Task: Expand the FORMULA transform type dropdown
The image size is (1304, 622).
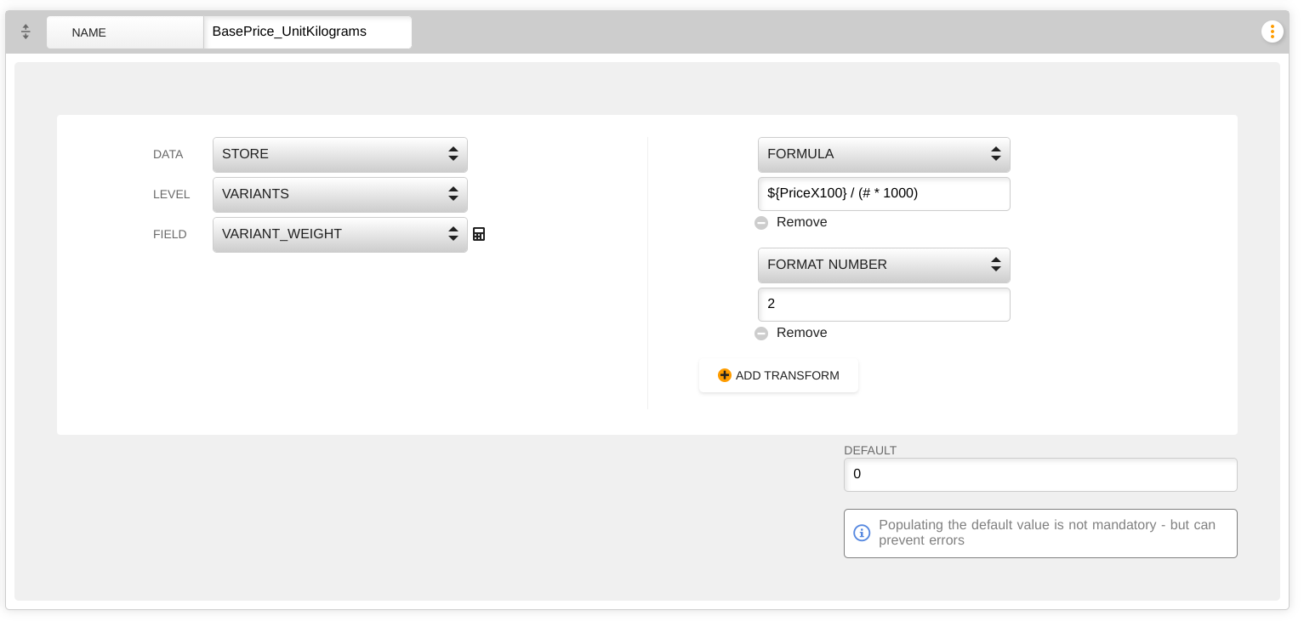Action: 884,155
